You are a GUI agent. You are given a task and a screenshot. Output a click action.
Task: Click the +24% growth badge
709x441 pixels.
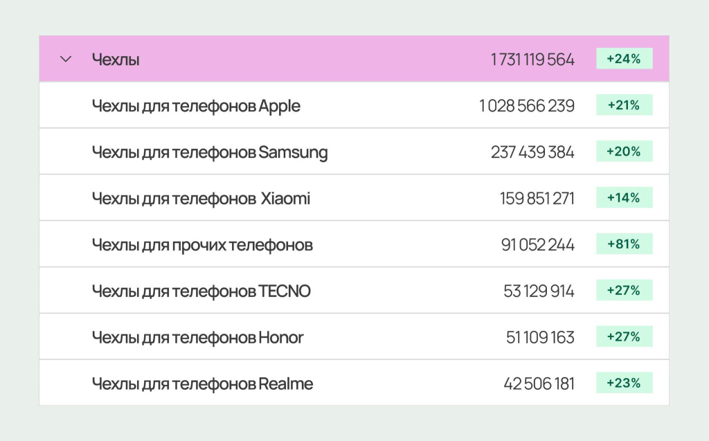click(x=624, y=59)
